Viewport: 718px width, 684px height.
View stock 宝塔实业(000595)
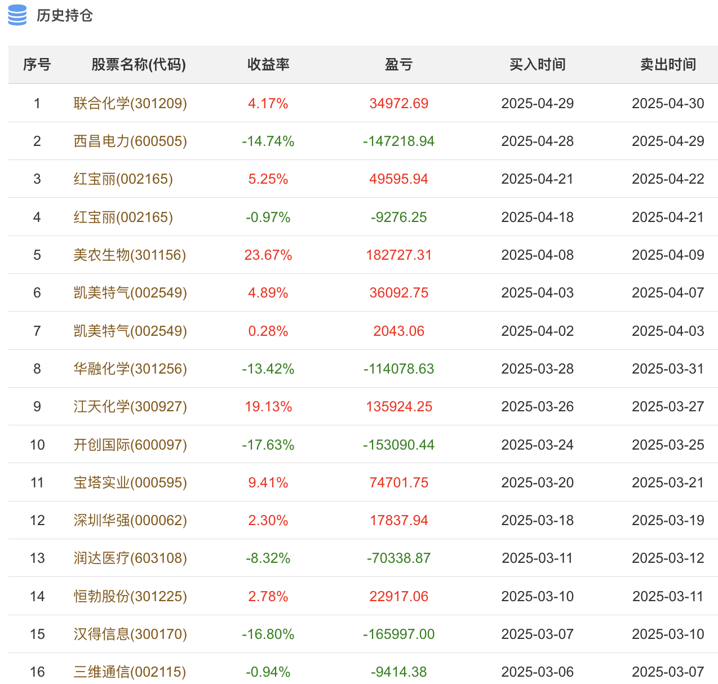(x=130, y=483)
